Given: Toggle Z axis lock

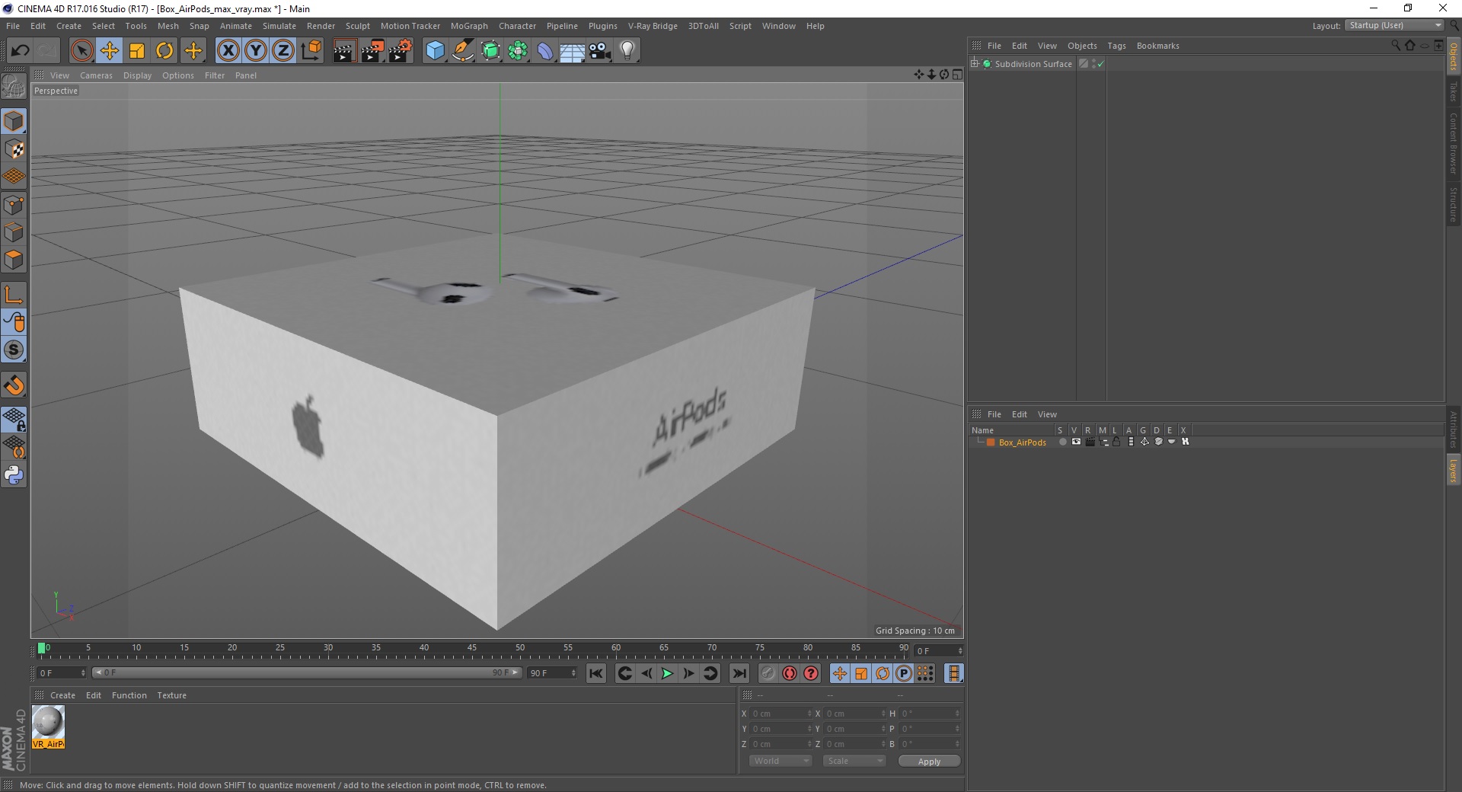Looking at the screenshot, I should point(283,51).
